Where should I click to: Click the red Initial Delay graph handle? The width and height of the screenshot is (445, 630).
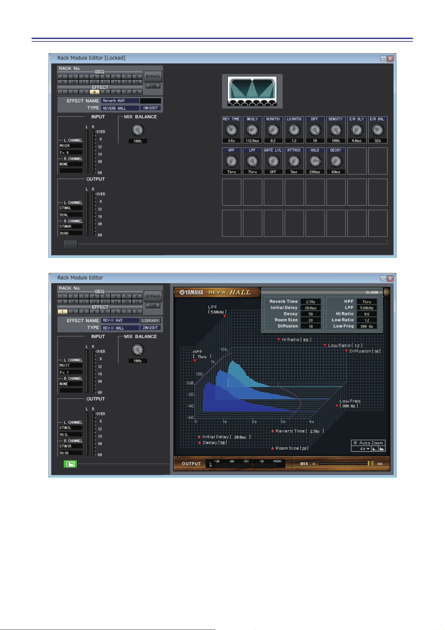[x=199, y=436]
